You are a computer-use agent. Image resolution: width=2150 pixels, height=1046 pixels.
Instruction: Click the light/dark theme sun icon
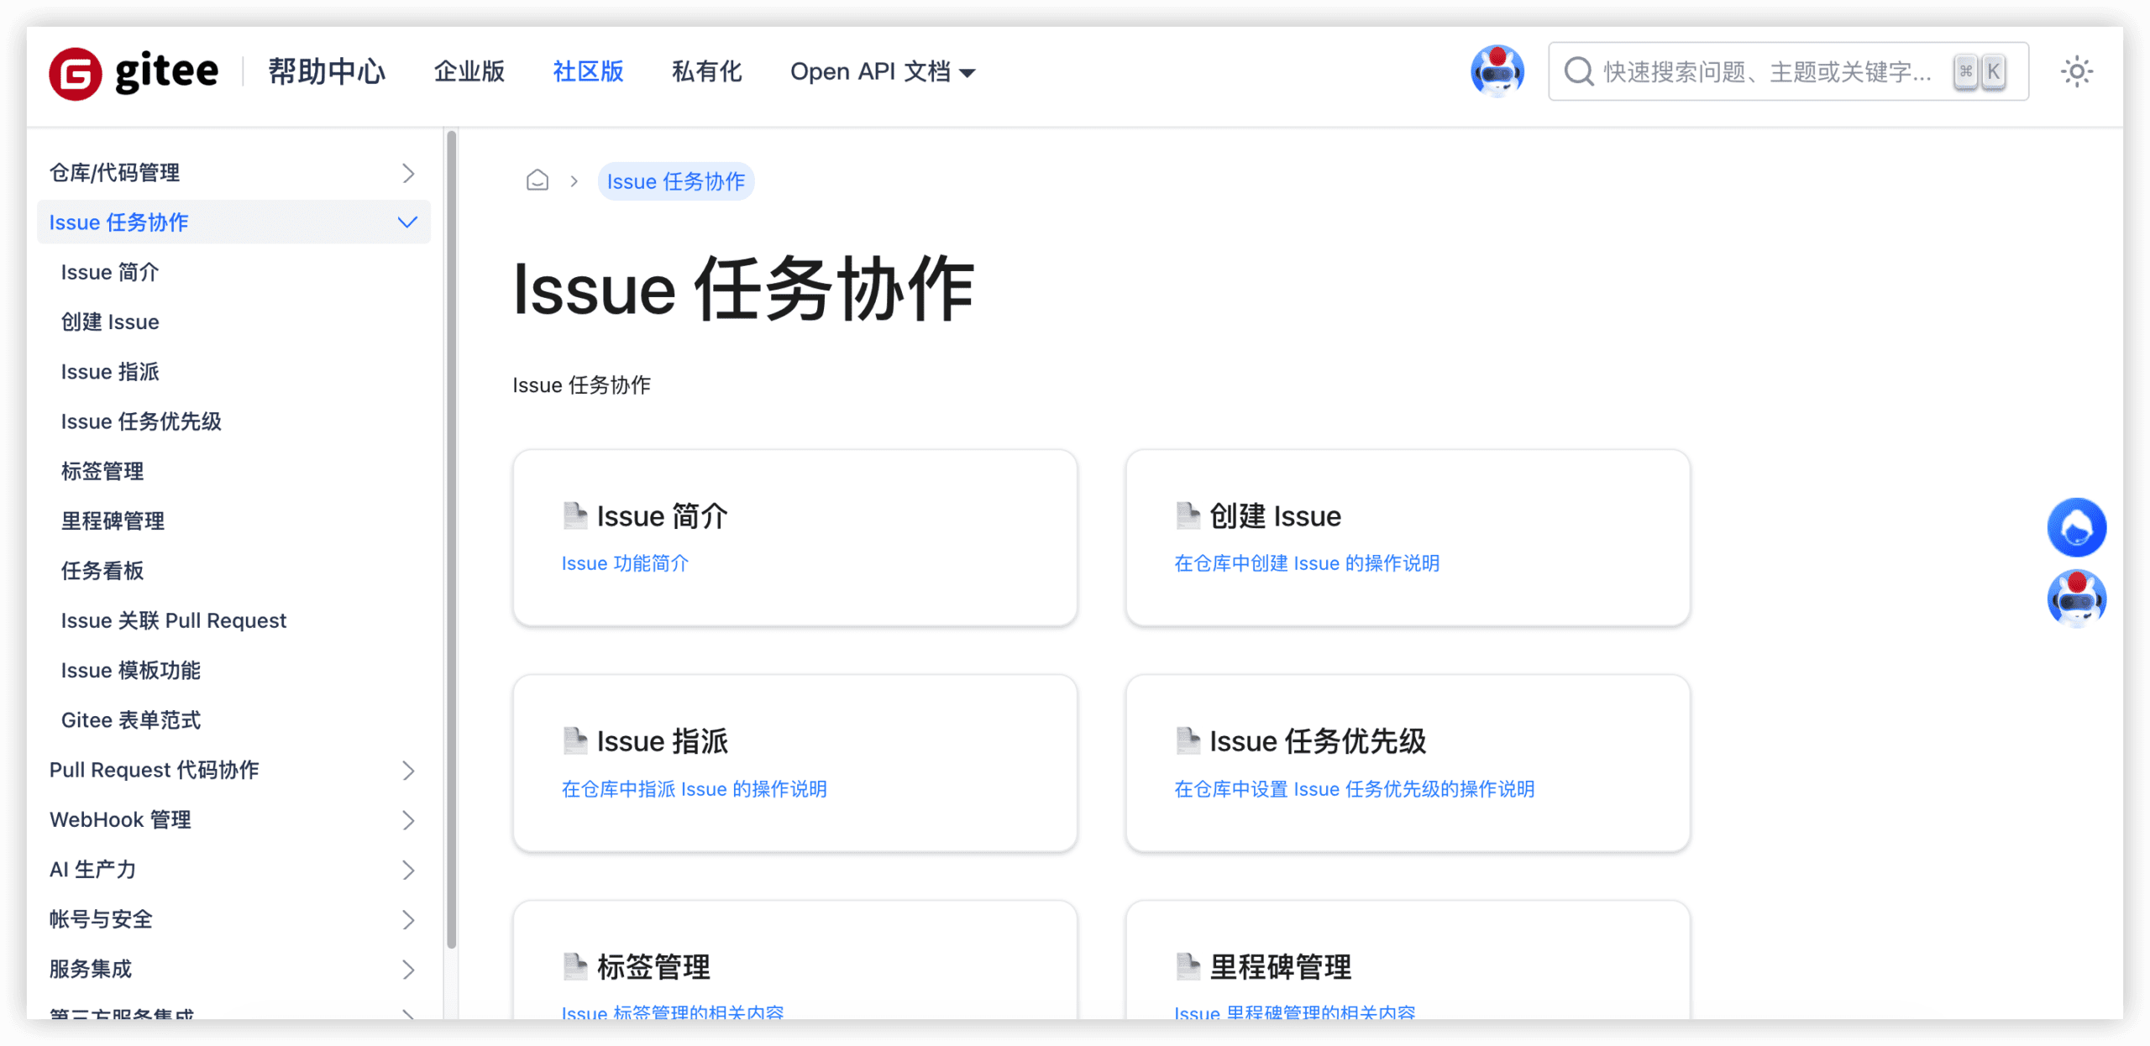click(2078, 71)
